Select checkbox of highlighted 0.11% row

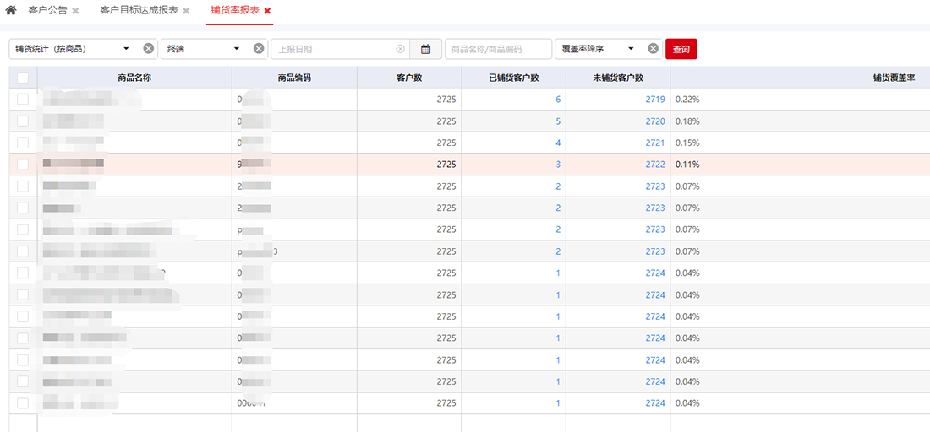(23, 165)
